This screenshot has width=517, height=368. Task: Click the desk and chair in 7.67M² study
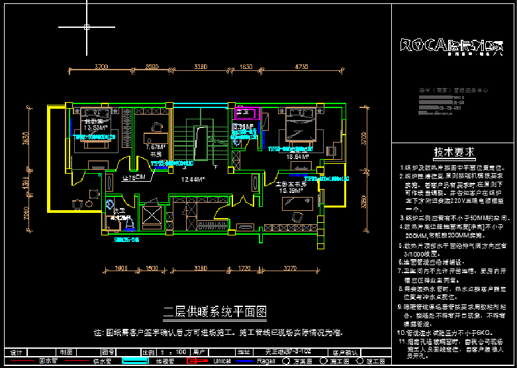click(157, 127)
